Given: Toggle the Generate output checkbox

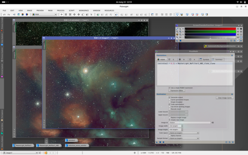Looking at the screenshot, I should pyautogui.click(x=169, y=97).
